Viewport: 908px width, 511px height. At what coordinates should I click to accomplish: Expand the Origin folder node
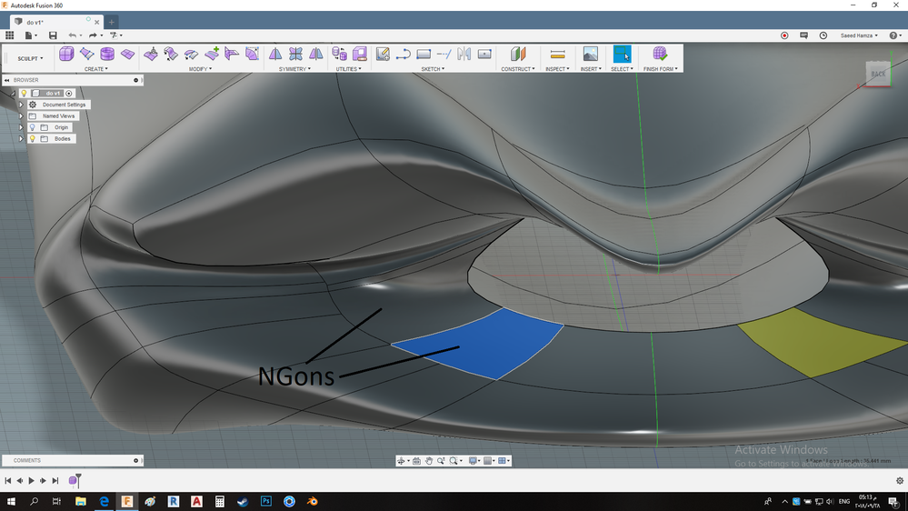(x=21, y=127)
